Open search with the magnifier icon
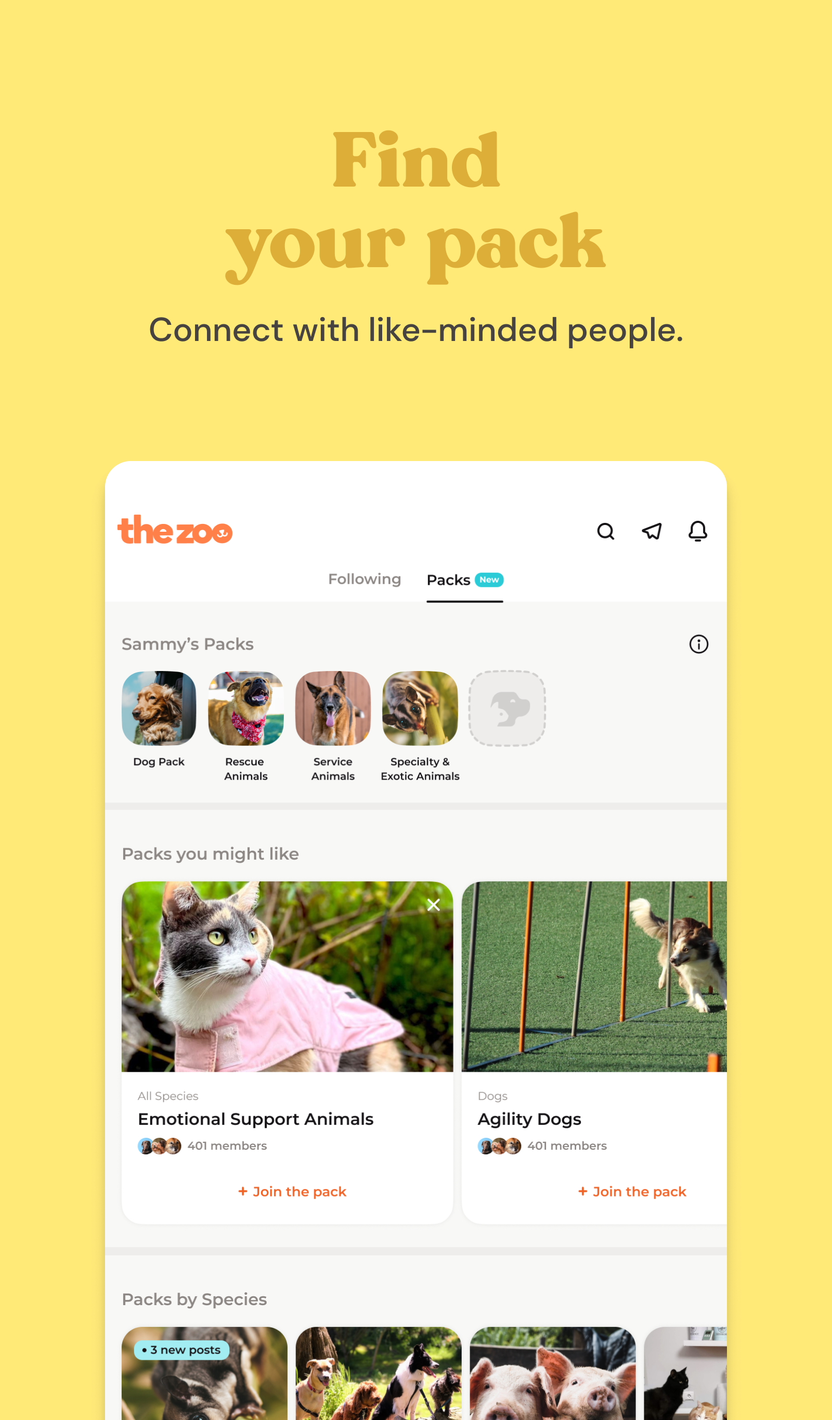The width and height of the screenshot is (832, 1420). tap(605, 531)
